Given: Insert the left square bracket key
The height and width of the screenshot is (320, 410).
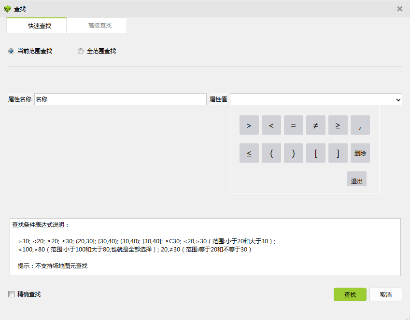Looking at the screenshot, I should coord(316,153).
